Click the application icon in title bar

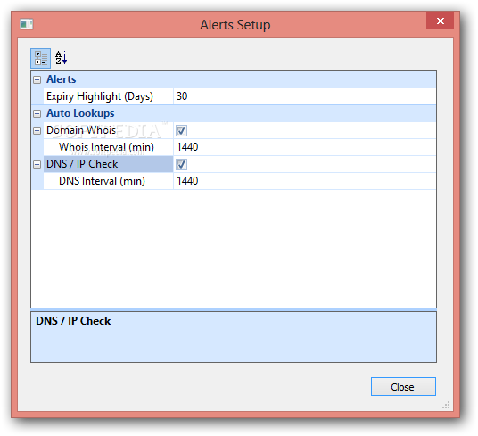click(x=27, y=24)
